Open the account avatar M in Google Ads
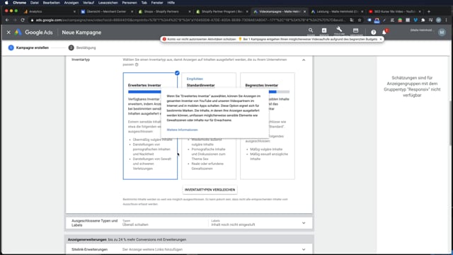Image resolution: width=453 pixels, height=255 pixels. pos(442,33)
